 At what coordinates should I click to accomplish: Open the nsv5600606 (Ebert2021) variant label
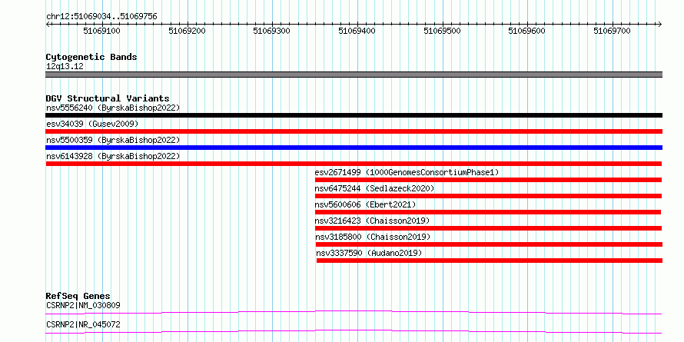tap(366, 204)
